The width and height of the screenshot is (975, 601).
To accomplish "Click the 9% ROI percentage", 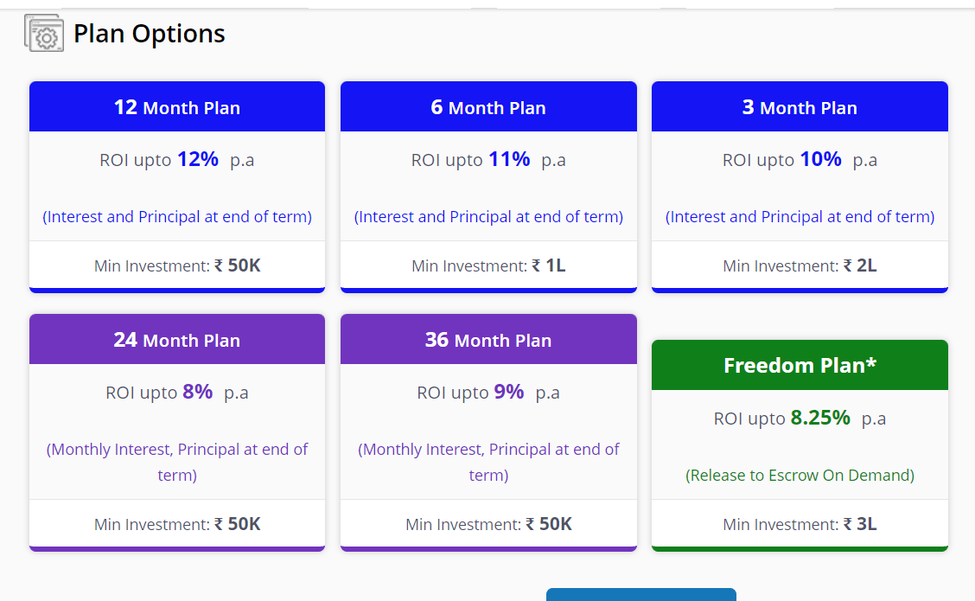I will 509,392.
